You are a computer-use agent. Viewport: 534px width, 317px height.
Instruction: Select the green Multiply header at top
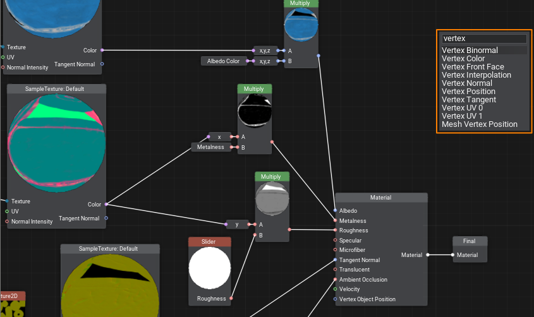[x=301, y=3]
